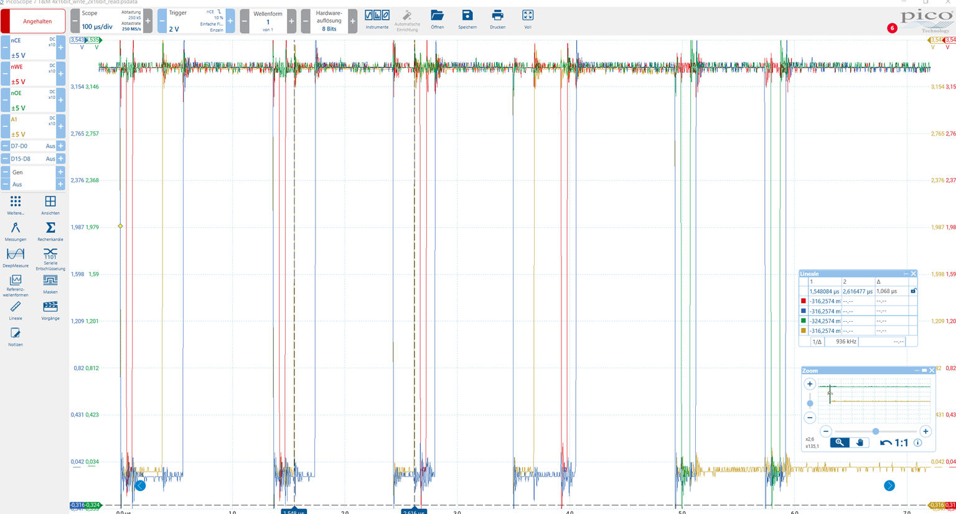Decrease the nWE channel range with minus
The height and width of the screenshot is (514, 956).
point(5,73)
